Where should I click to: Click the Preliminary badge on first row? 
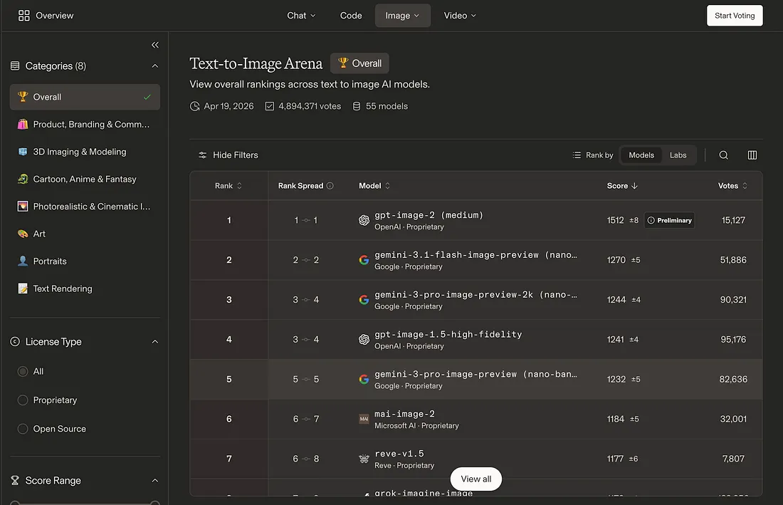[669, 220]
